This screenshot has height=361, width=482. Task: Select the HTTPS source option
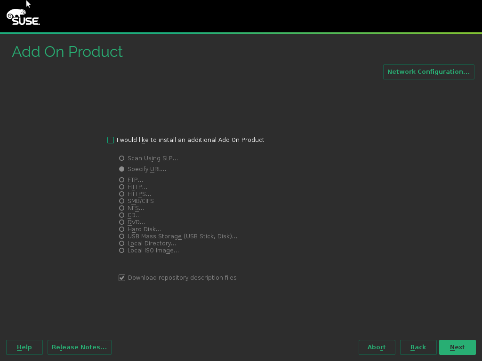pos(122,194)
